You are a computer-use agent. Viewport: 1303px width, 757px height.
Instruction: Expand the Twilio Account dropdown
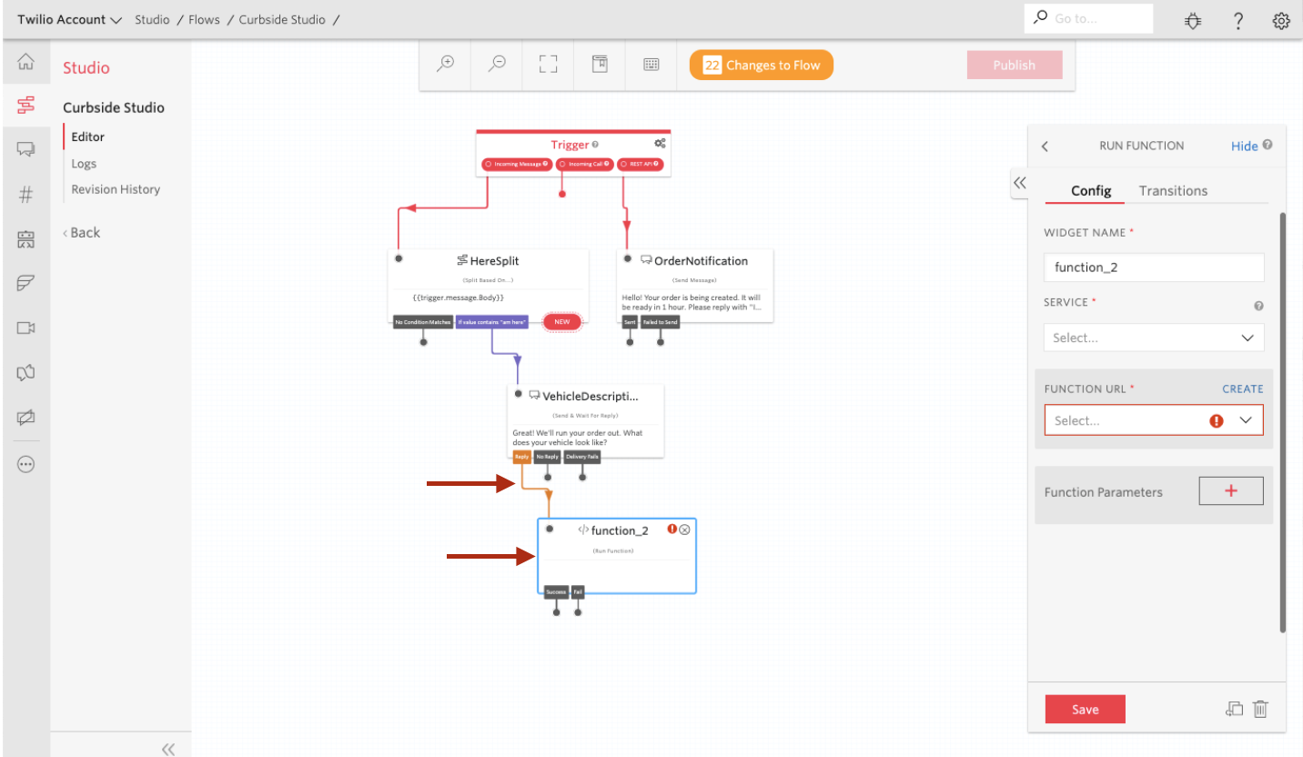[69, 19]
